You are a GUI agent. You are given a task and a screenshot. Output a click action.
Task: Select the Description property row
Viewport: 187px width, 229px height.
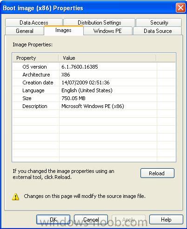click(x=94, y=106)
